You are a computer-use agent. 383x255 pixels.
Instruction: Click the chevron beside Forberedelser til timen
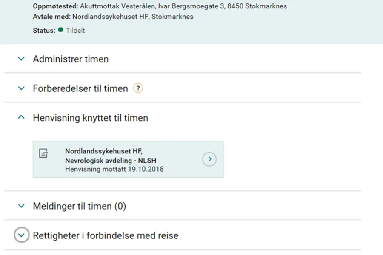pyautogui.click(x=21, y=88)
